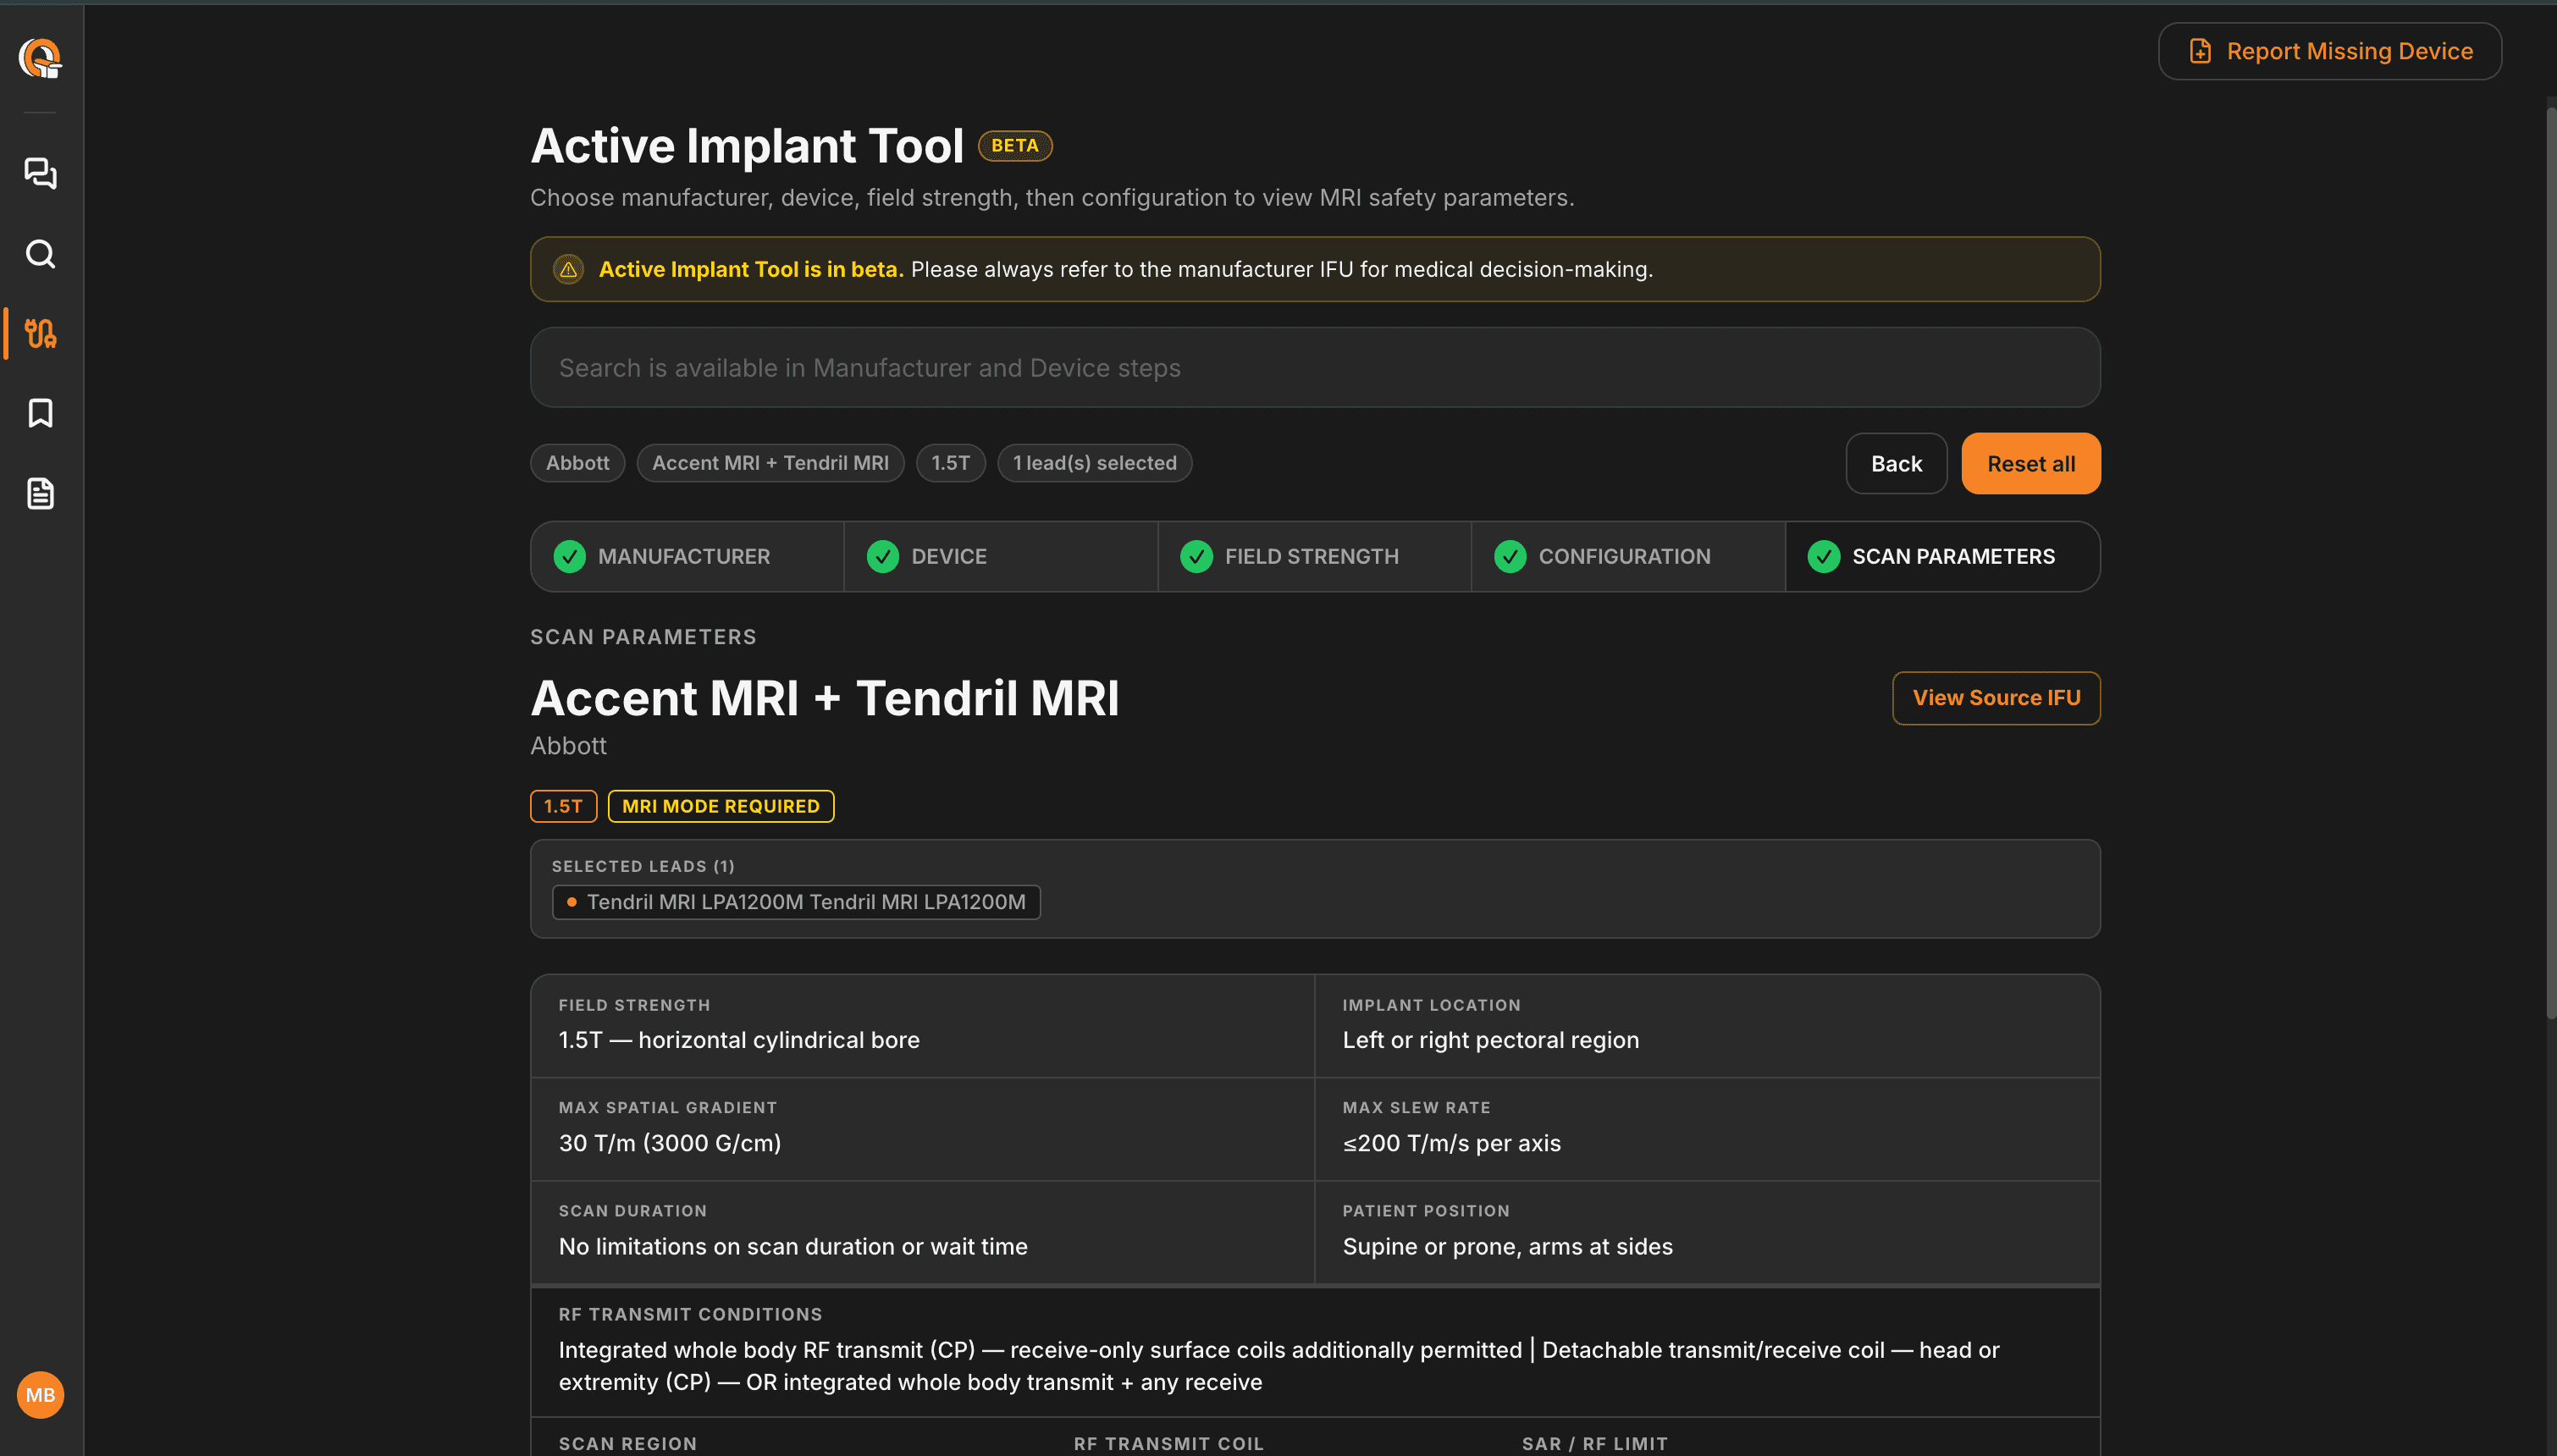This screenshot has height=1456, width=2557.
Task: Click 'No limitations on scan duration or wait time'
Action: 793,1246
